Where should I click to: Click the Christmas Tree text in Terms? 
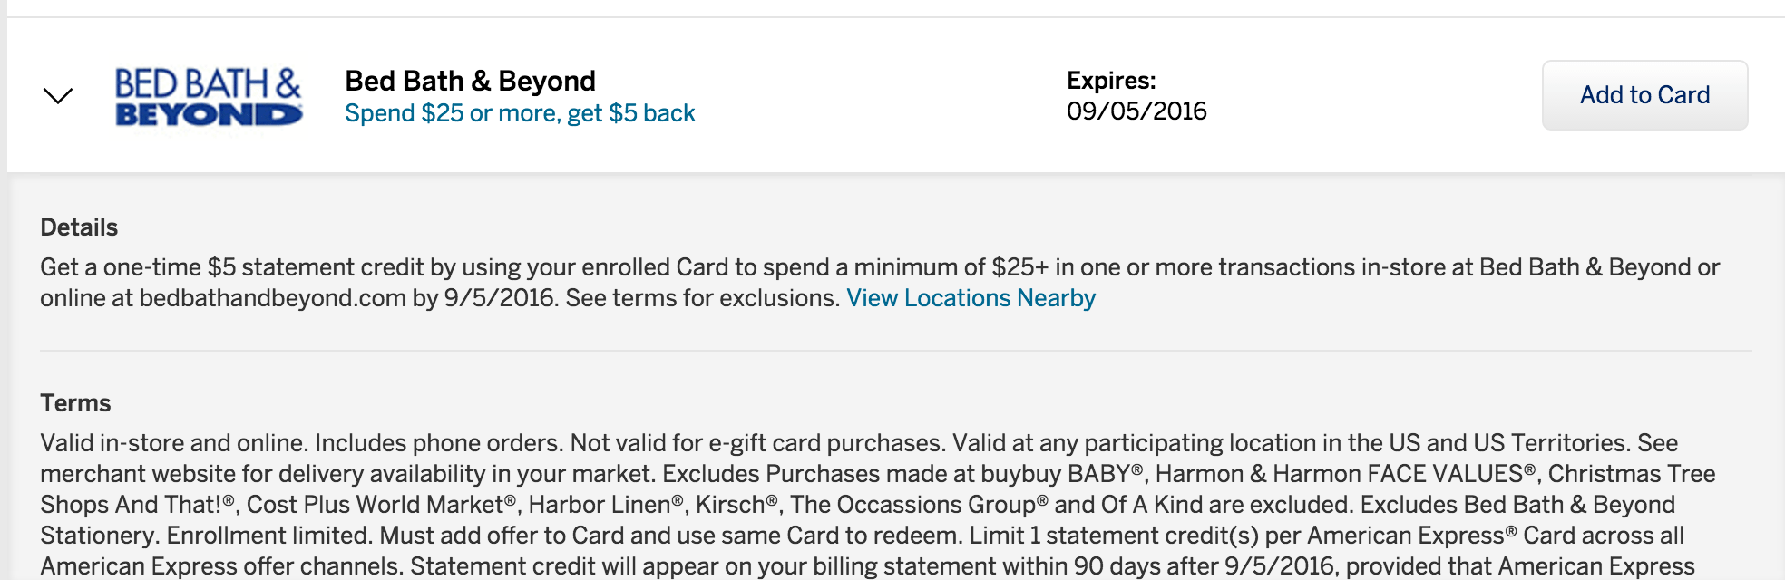point(1632,474)
